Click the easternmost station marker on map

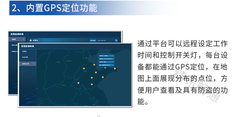tap(115, 69)
